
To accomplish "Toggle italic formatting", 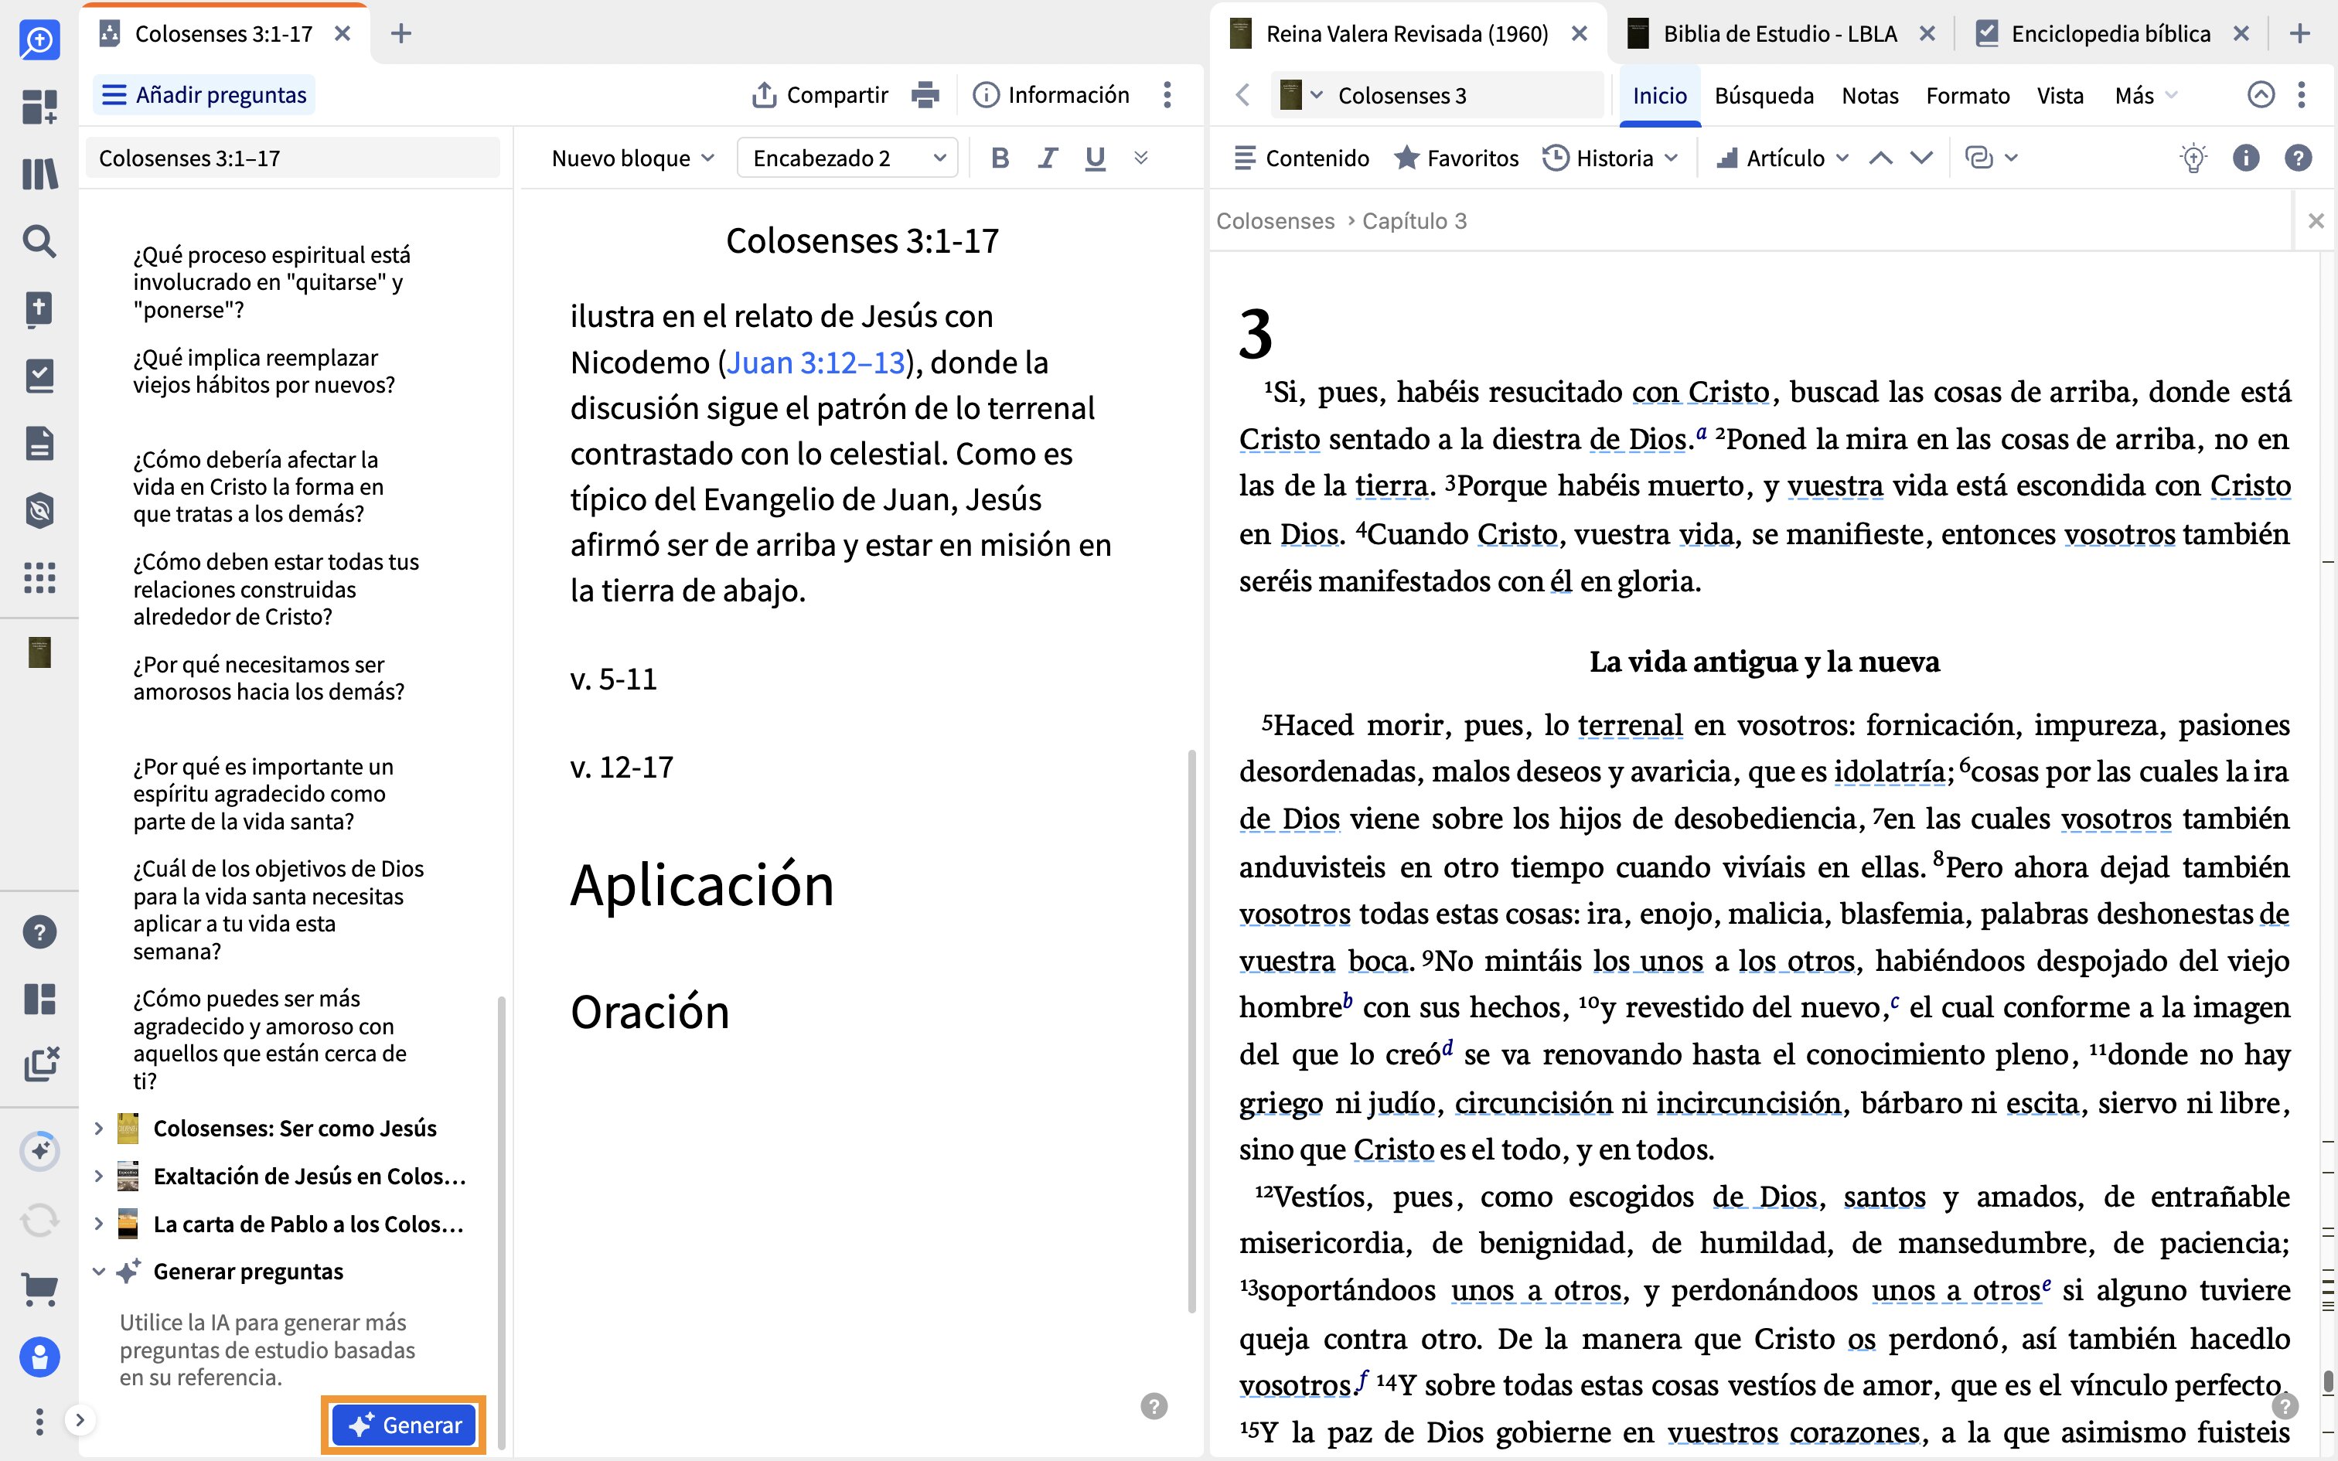I will click(1048, 158).
